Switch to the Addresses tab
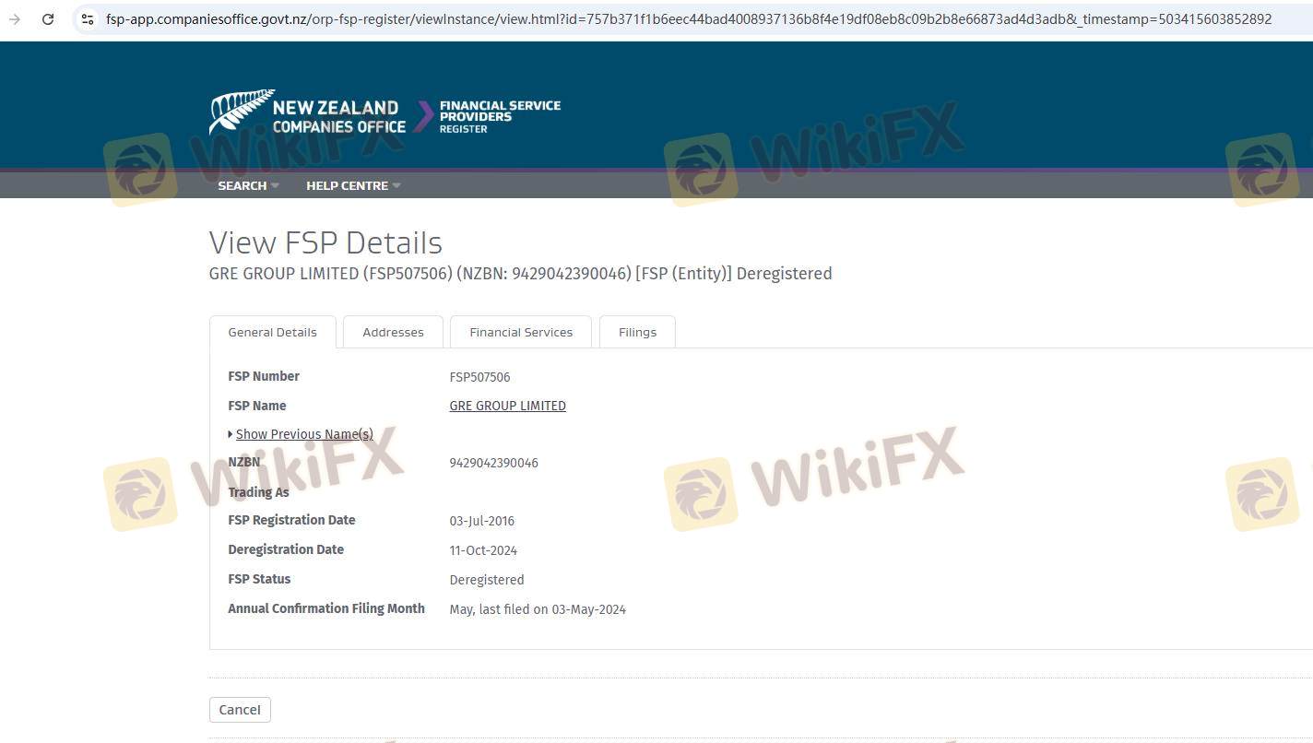 393,332
